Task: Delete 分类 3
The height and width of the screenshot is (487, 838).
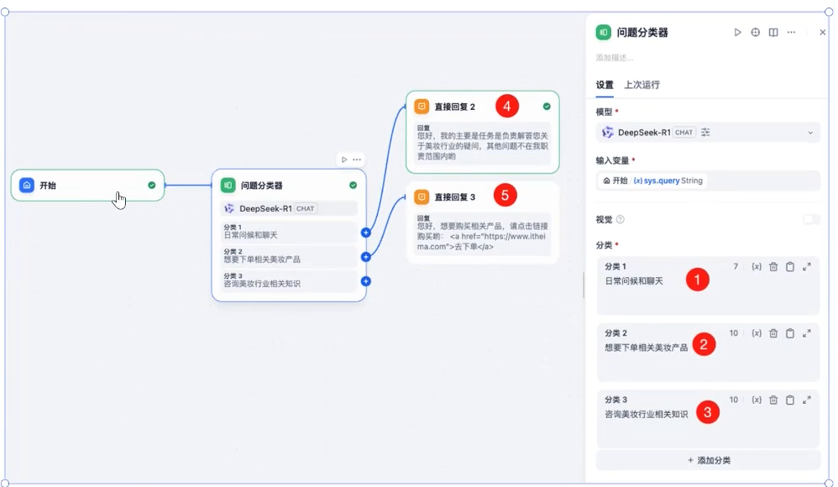Action: pyautogui.click(x=773, y=400)
